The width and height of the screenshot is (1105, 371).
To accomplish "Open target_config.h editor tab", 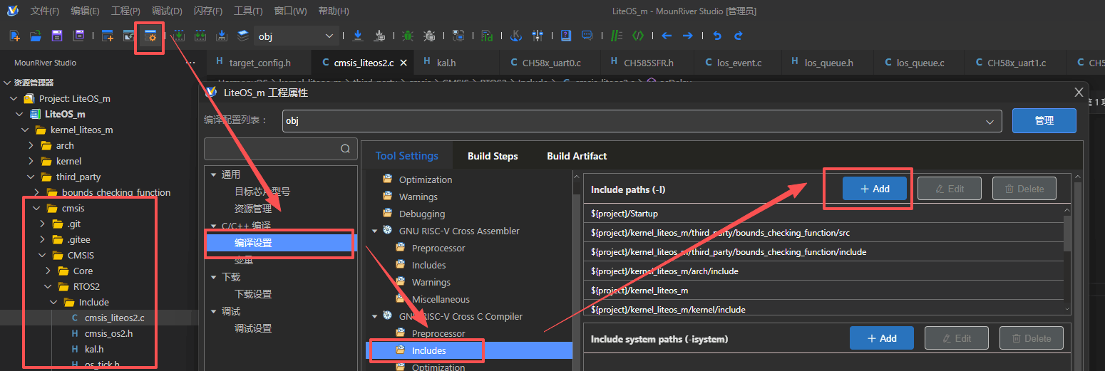I will pos(259,63).
